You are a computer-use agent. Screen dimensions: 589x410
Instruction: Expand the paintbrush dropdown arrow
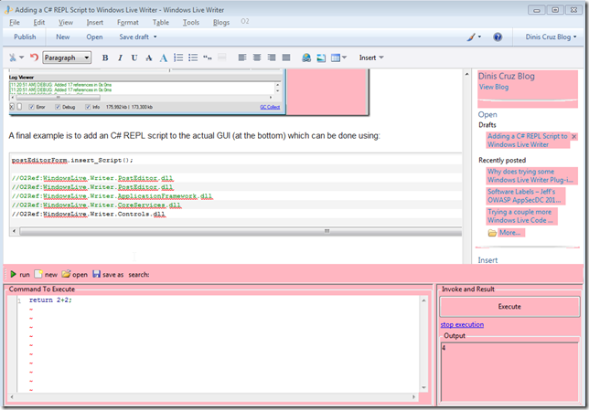pyautogui.click(x=479, y=37)
